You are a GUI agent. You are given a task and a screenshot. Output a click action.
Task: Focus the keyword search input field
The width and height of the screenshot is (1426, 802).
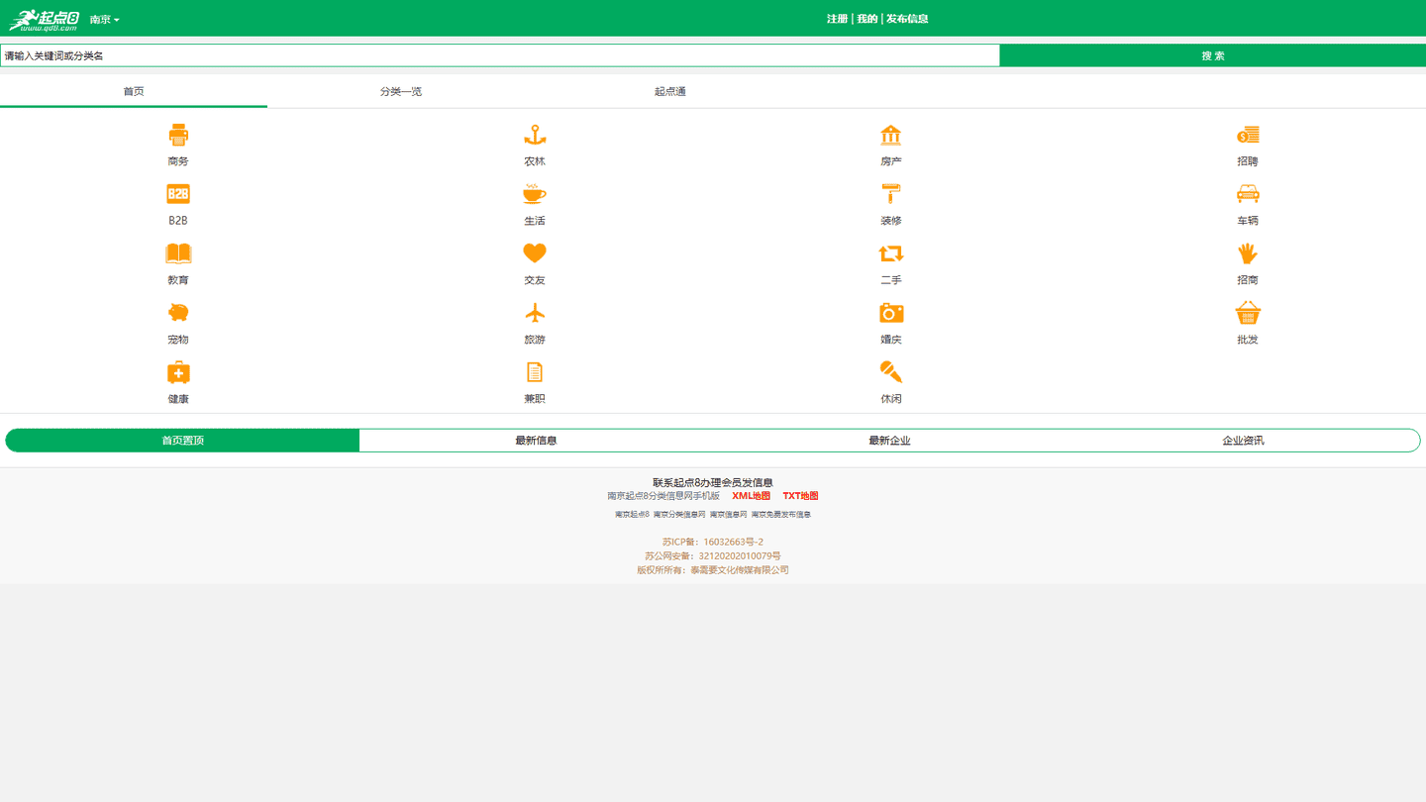500,55
